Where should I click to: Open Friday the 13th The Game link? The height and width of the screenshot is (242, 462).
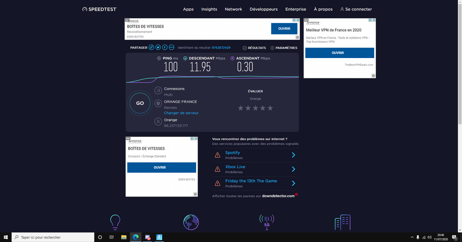click(251, 181)
